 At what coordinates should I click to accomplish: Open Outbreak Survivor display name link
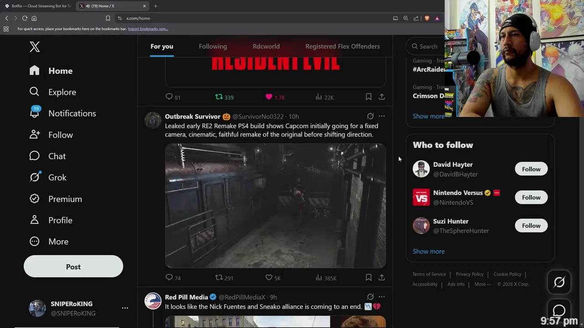point(193,117)
